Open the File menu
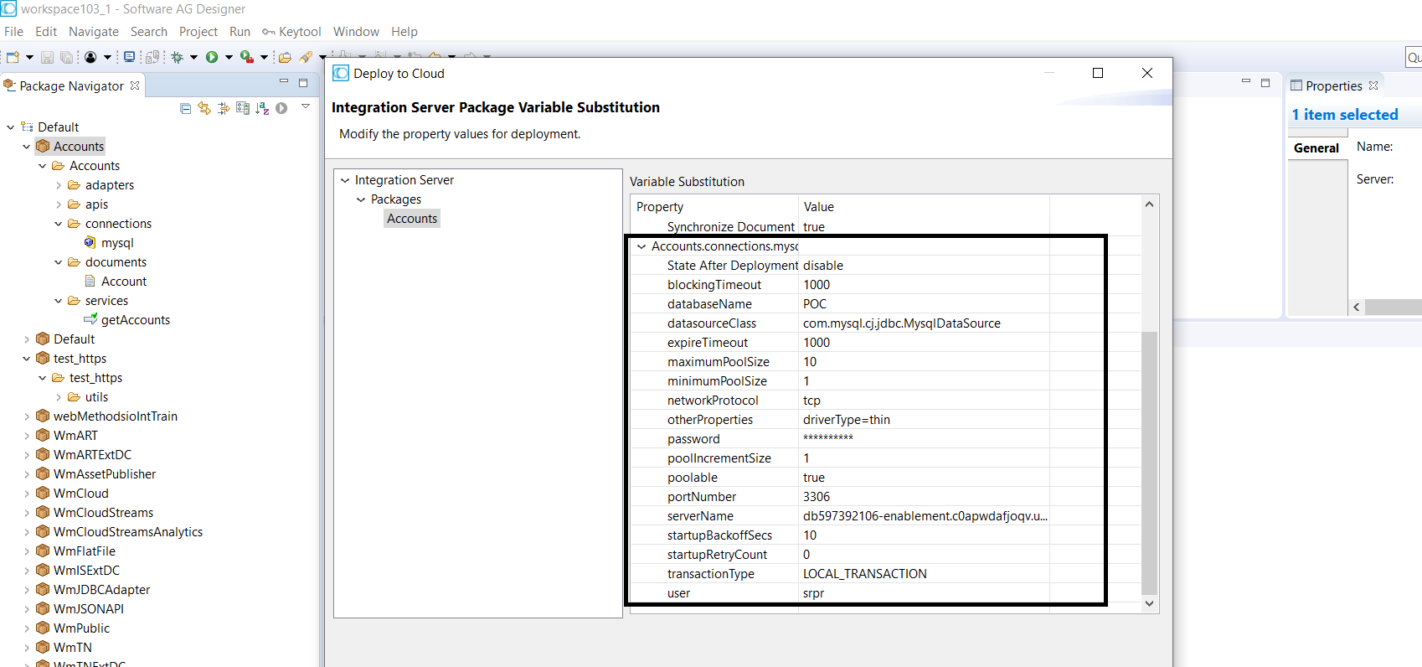 pos(13,32)
